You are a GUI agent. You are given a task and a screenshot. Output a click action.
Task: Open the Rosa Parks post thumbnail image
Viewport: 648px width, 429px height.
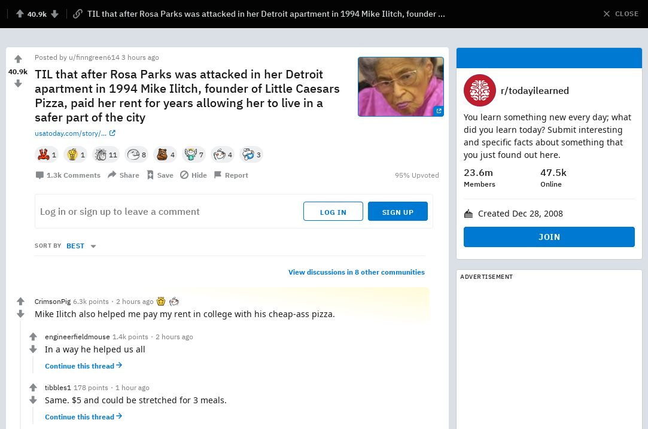click(400, 87)
